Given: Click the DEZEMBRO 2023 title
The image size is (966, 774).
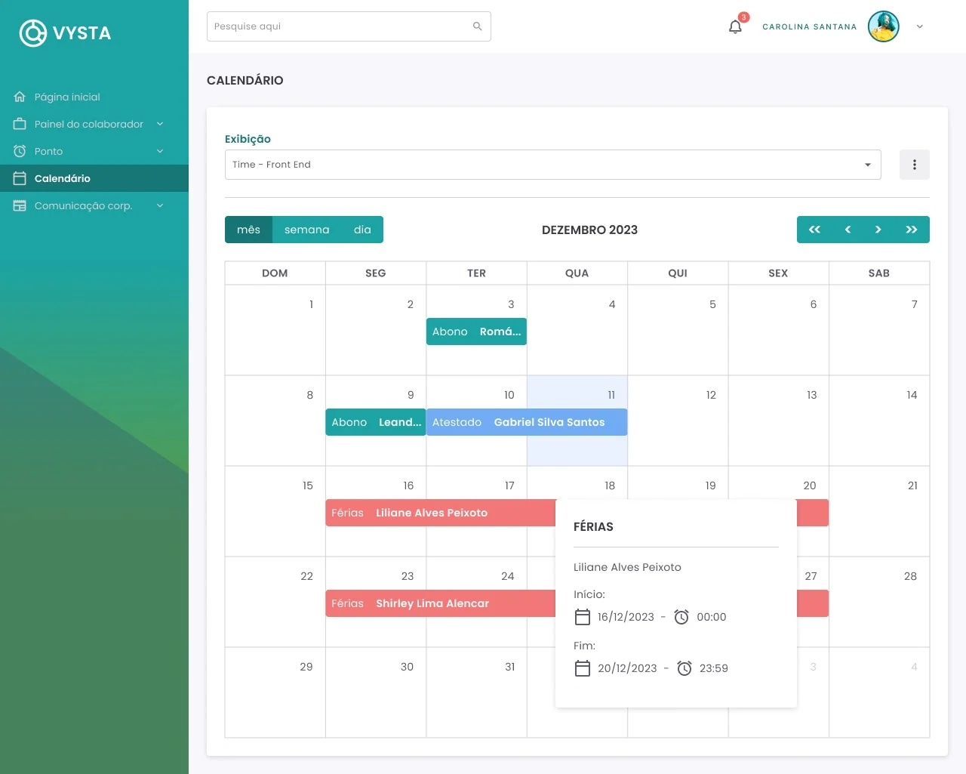Looking at the screenshot, I should coord(589,230).
